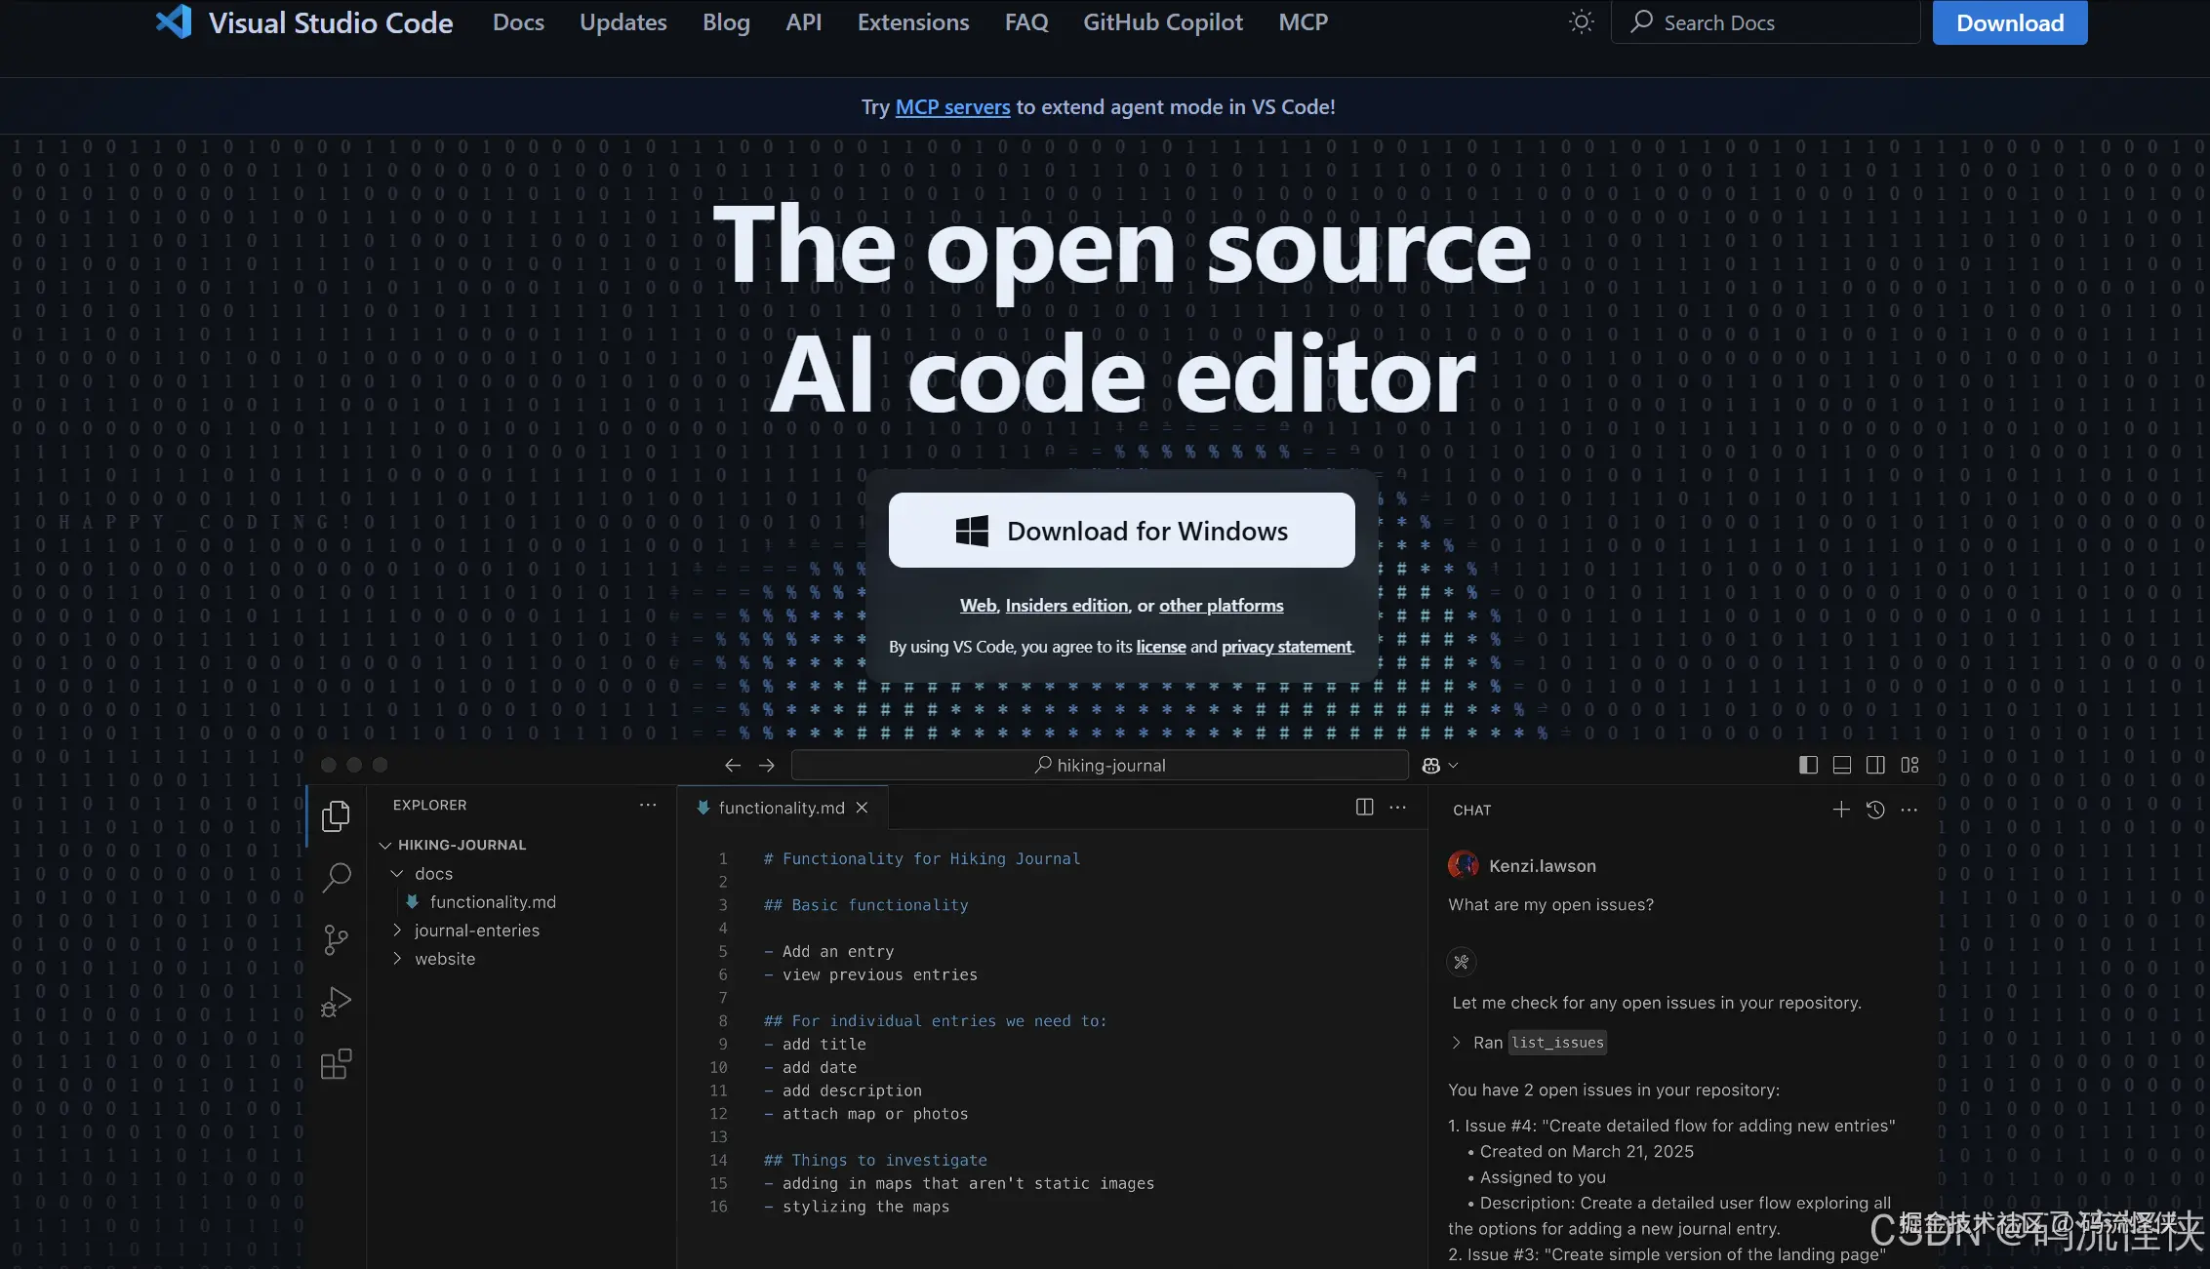Click the chat history clock icon
The height and width of the screenshot is (1269, 2210).
(x=1874, y=810)
